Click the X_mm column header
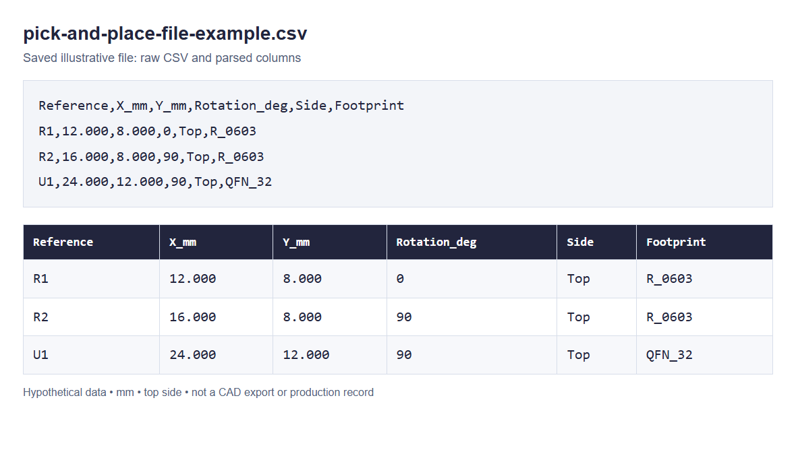 coord(217,242)
